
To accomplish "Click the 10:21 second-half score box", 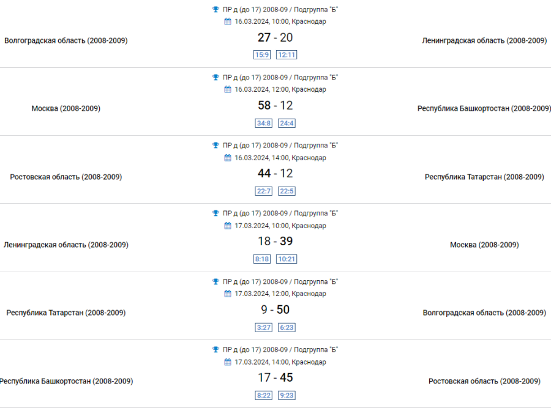I will coord(287,259).
